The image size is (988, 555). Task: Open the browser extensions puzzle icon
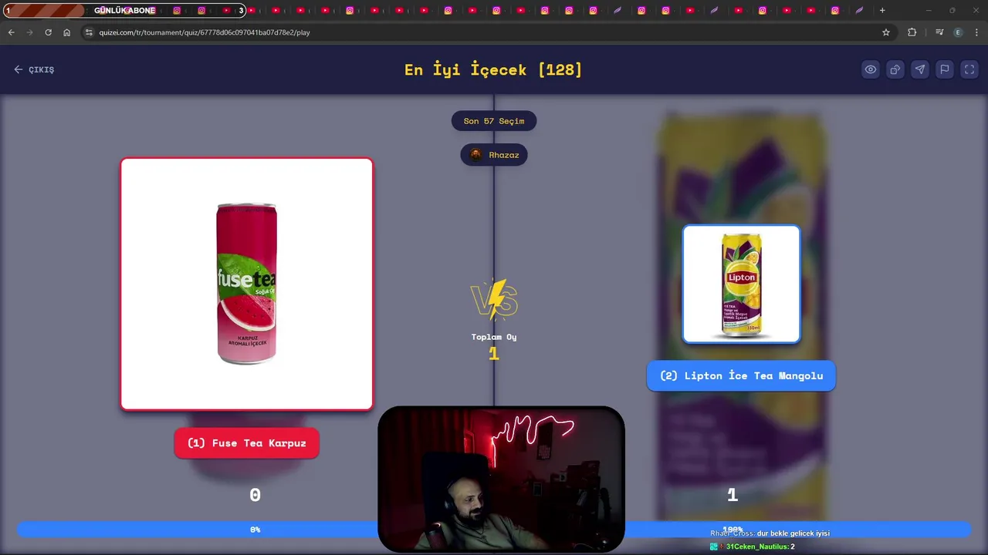tap(912, 32)
